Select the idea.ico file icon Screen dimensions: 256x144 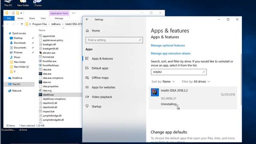[40, 82]
